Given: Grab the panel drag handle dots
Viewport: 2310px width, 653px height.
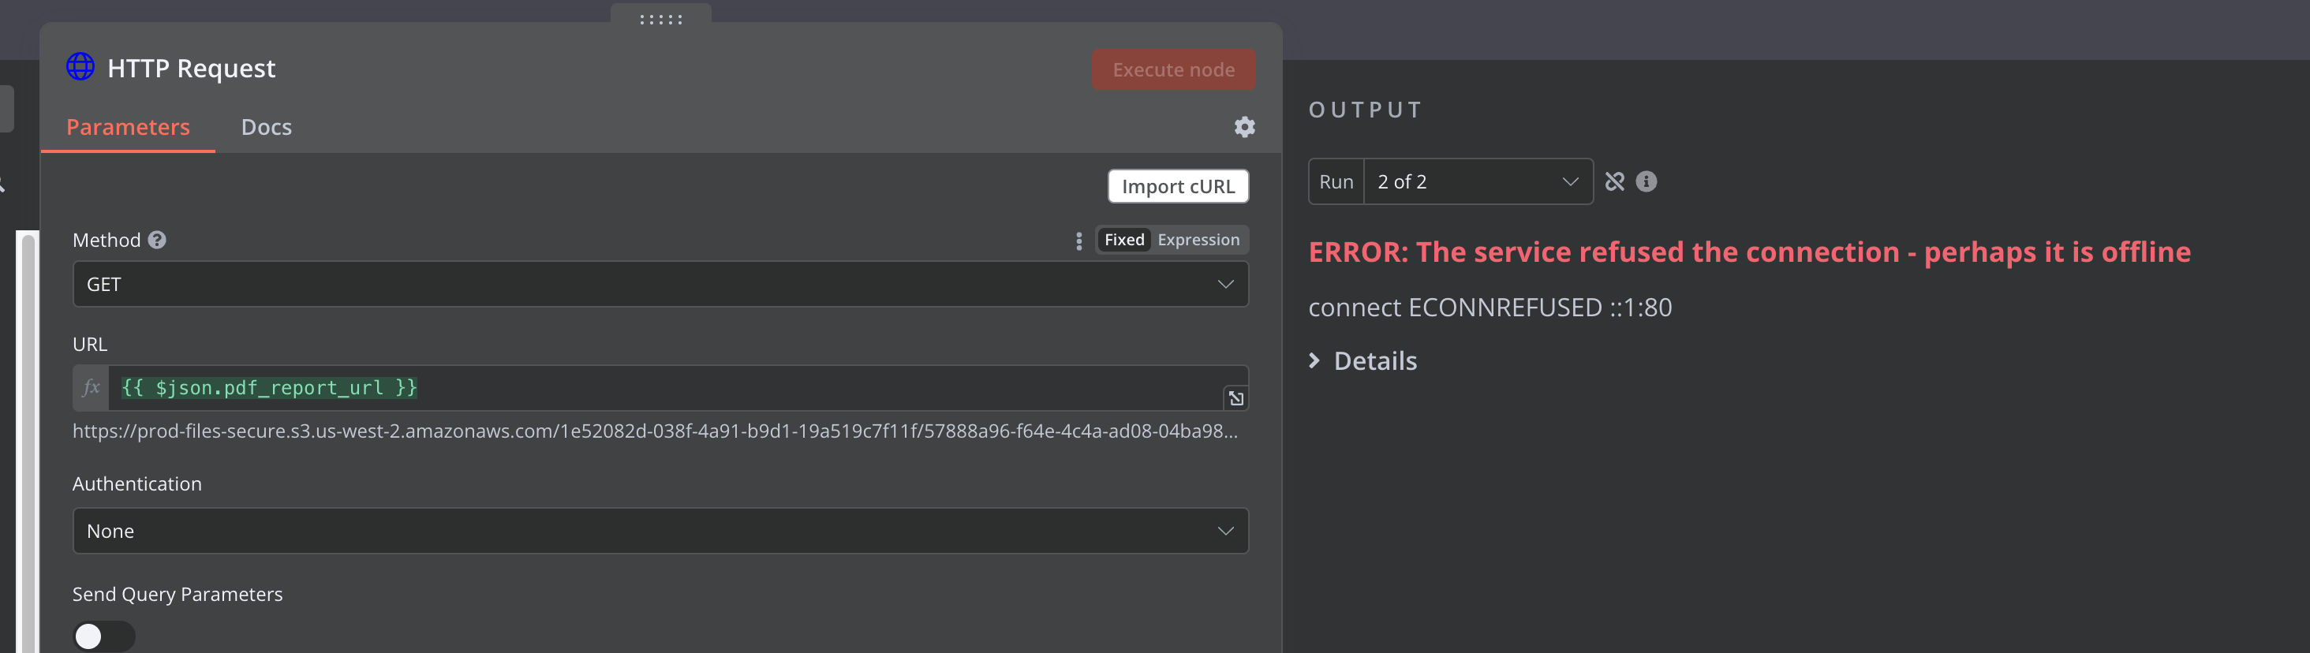Looking at the screenshot, I should coord(661,20).
